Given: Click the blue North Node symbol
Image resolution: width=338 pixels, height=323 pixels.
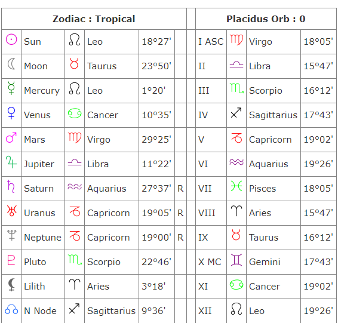Looking at the screenshot, I should 11,309.
